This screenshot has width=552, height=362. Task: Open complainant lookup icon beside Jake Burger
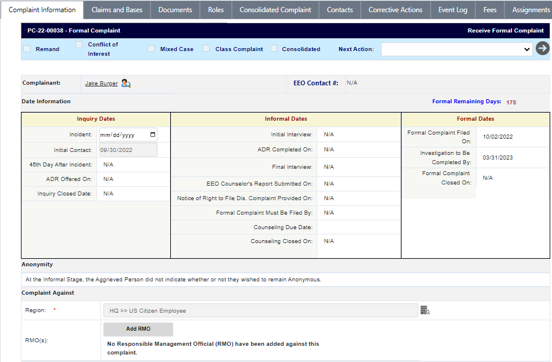click(126, 84)
